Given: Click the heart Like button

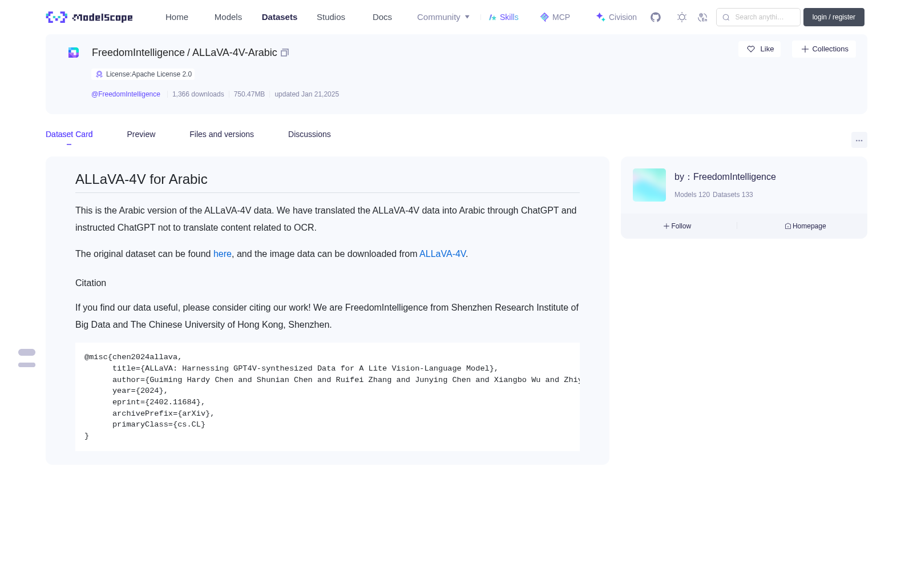Looking at the screenshot, I should click(x=760, y=49).
